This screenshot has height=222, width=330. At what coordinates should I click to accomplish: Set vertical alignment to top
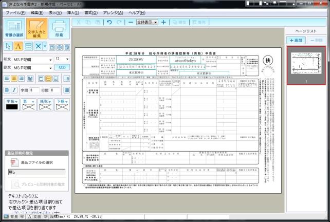coord(41,79)
